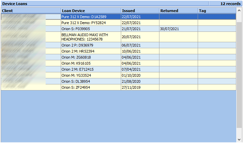The height and width of the screenshot is (143, 243).
Task: Click the vertical scrollbar track
Action: tap(239, 74)
